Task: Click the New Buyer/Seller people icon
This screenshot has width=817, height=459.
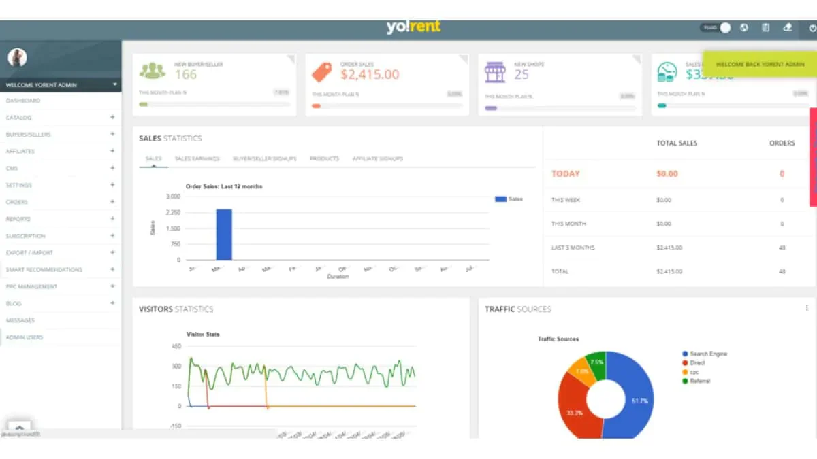Action: click(153, 71)
